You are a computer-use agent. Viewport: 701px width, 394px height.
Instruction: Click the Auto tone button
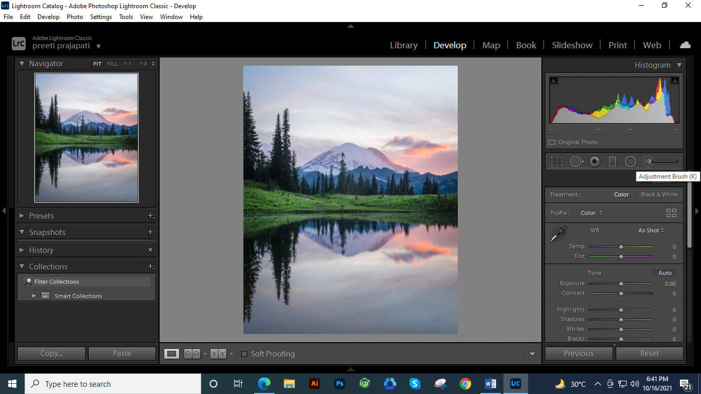[x=665, y=272]
